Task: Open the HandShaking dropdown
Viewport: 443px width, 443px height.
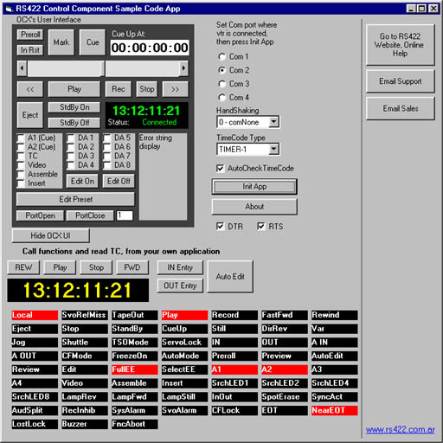Action: [273, 122]
